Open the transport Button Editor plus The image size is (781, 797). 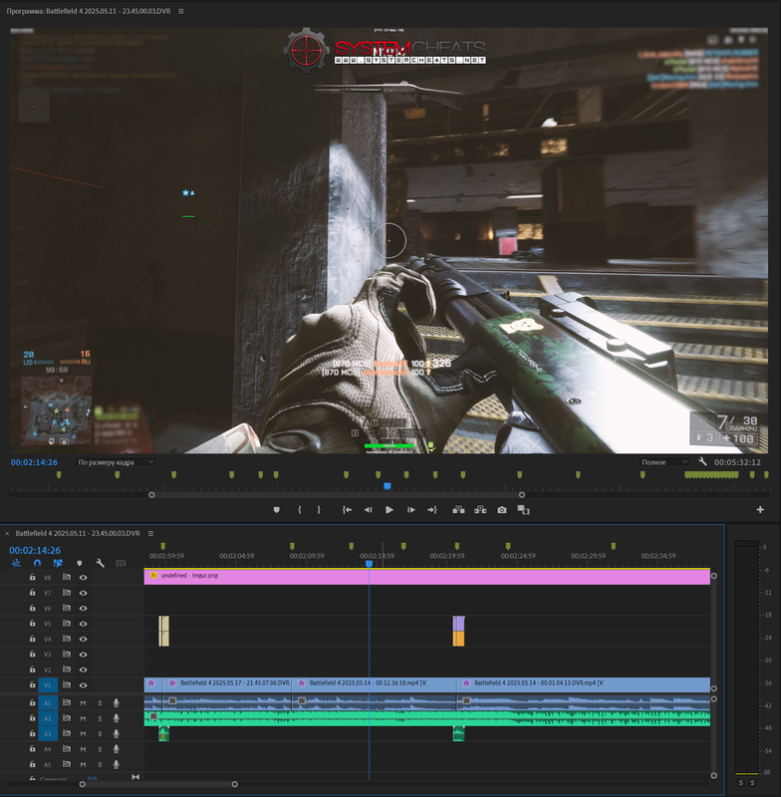(760, 509)
